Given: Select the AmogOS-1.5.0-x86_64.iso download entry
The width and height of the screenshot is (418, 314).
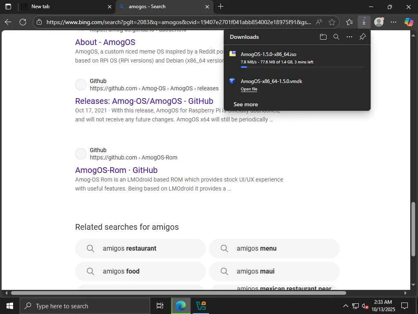Looking at the screenshot, I should pos(297,58).
